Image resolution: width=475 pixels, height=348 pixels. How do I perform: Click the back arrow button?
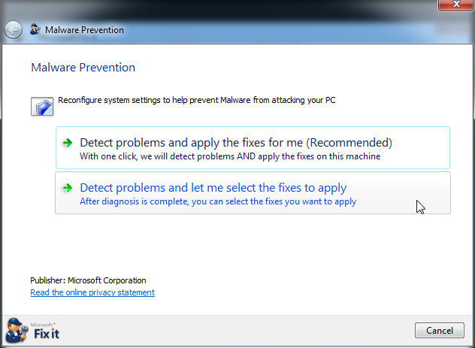point(13,30)
